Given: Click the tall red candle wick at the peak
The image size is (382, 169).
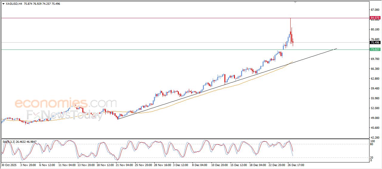Looking at the screenshot, I should (290, 24).
